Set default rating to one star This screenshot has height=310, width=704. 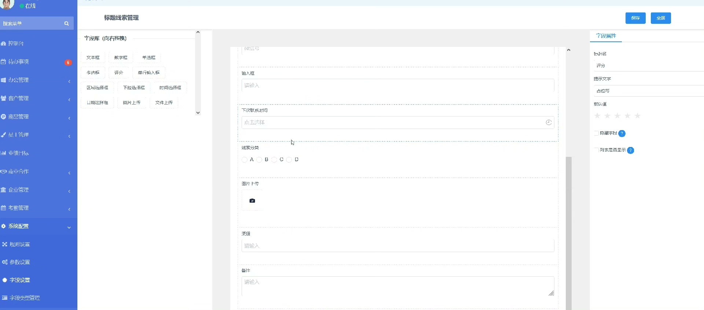pos(597,116)
